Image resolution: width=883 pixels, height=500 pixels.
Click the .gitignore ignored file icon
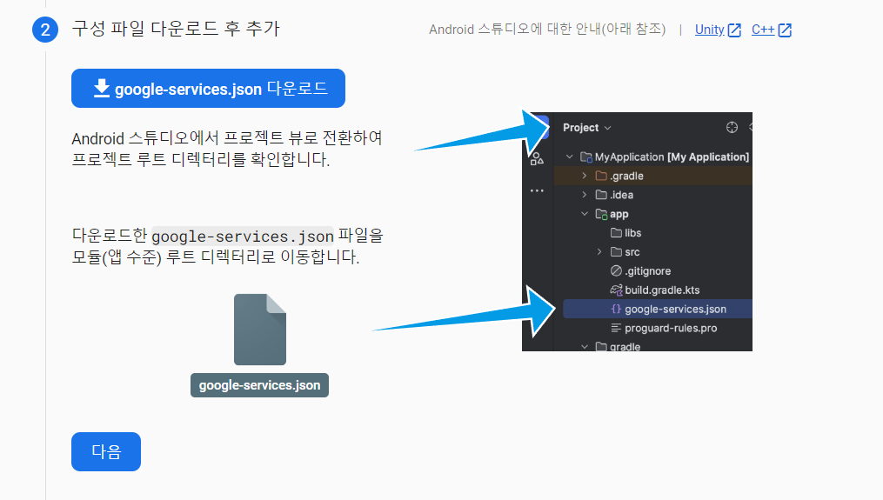[x=616, y=270]
